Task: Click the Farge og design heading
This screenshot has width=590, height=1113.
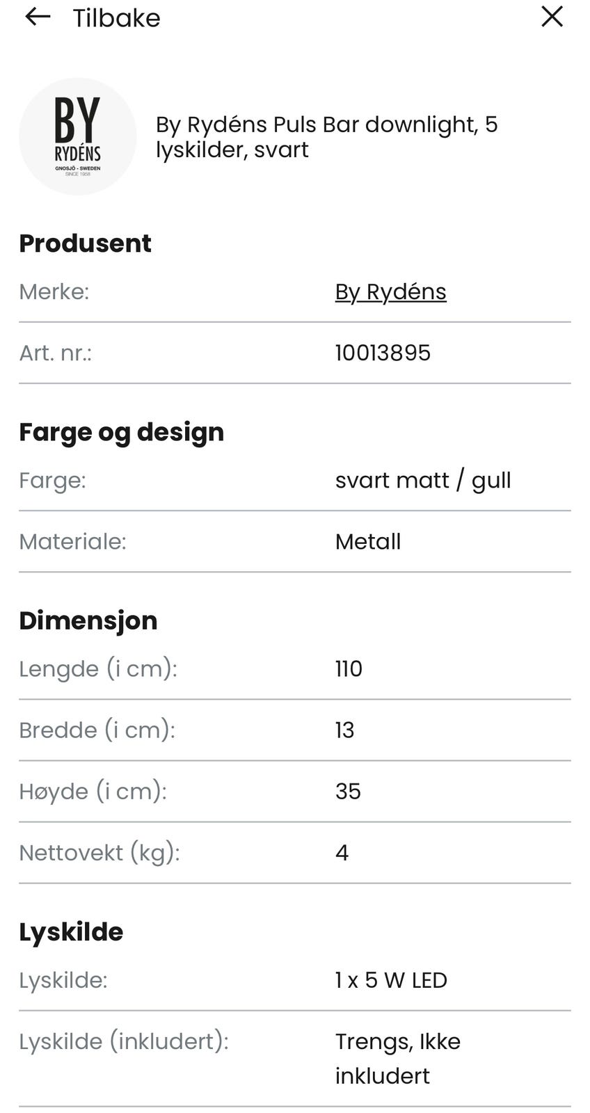Action: tap(121, 432)
